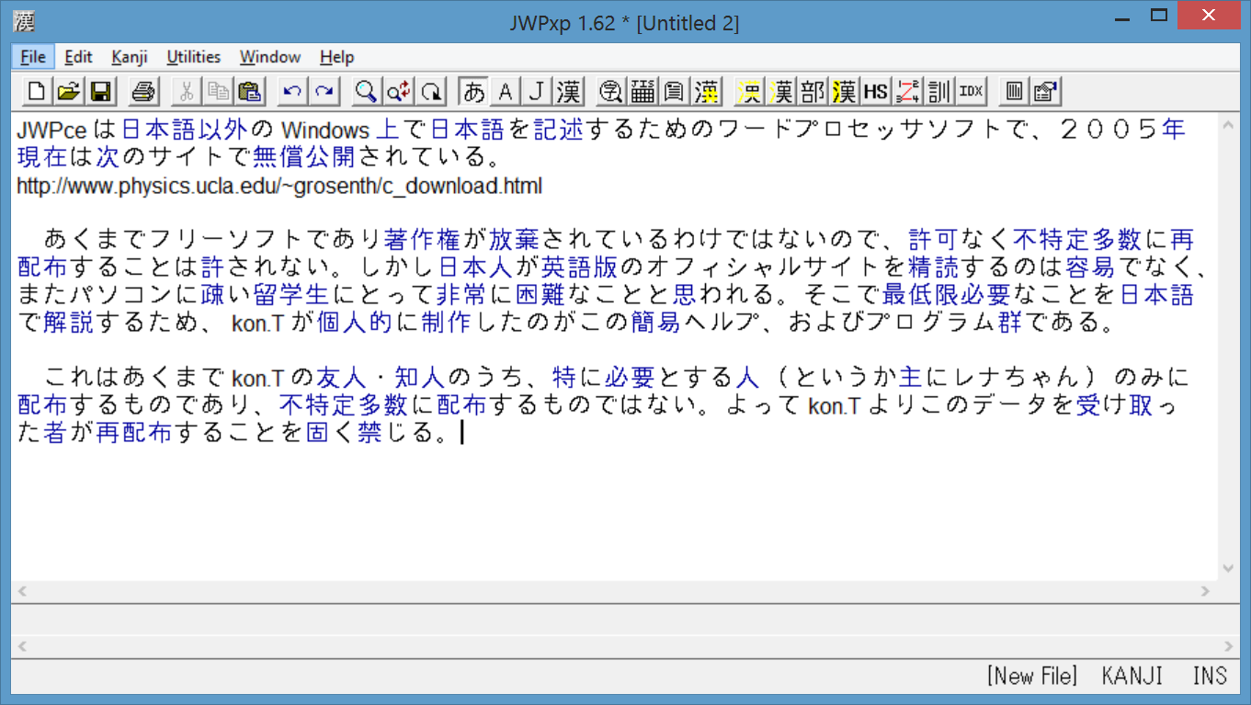Image resolution: width=1251 pixels, height=705 pixels.
Task: Click the 部 bushu lookup icon
Action: click(813, 91)
